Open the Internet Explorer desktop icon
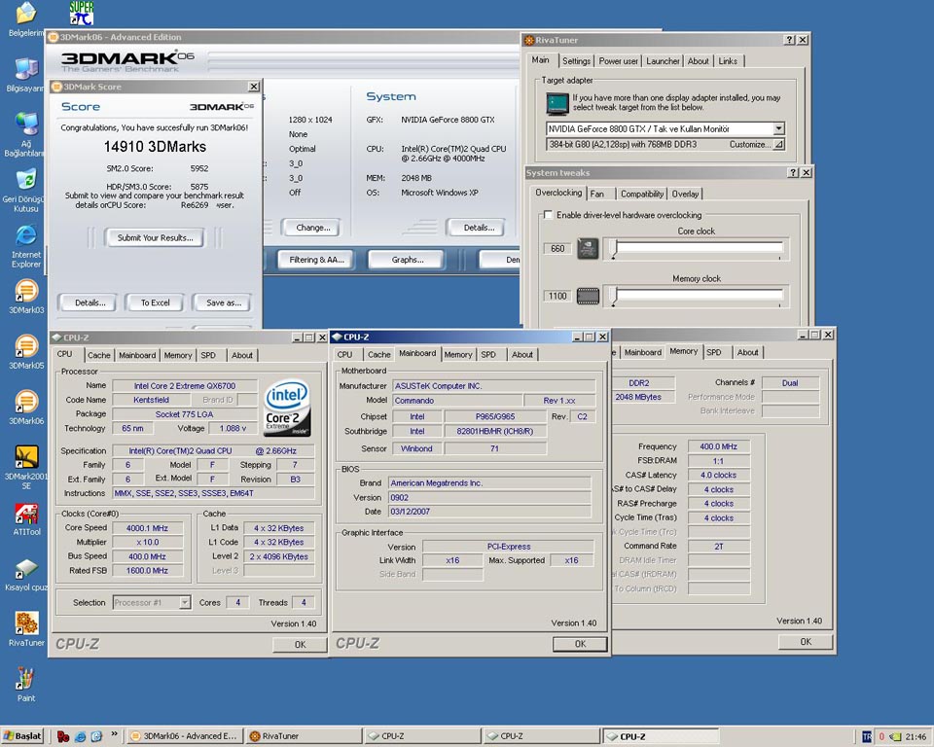 click(26, 245)
